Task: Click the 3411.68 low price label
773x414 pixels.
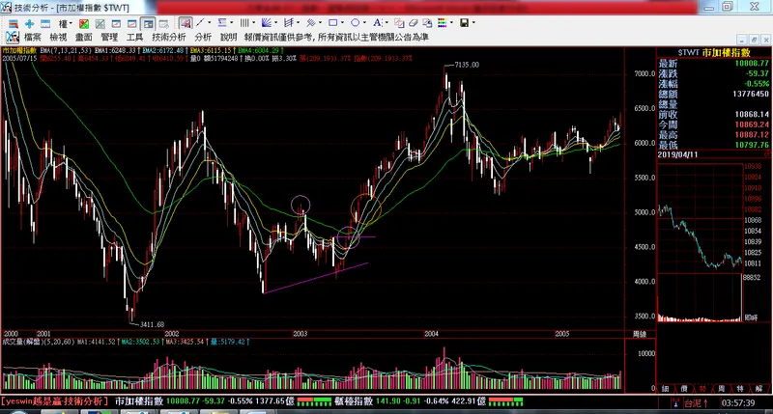Action: tap(152, 324)
